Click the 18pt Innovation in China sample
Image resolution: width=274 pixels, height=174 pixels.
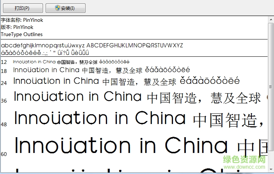pyautogui.click(x=101, y=70)
